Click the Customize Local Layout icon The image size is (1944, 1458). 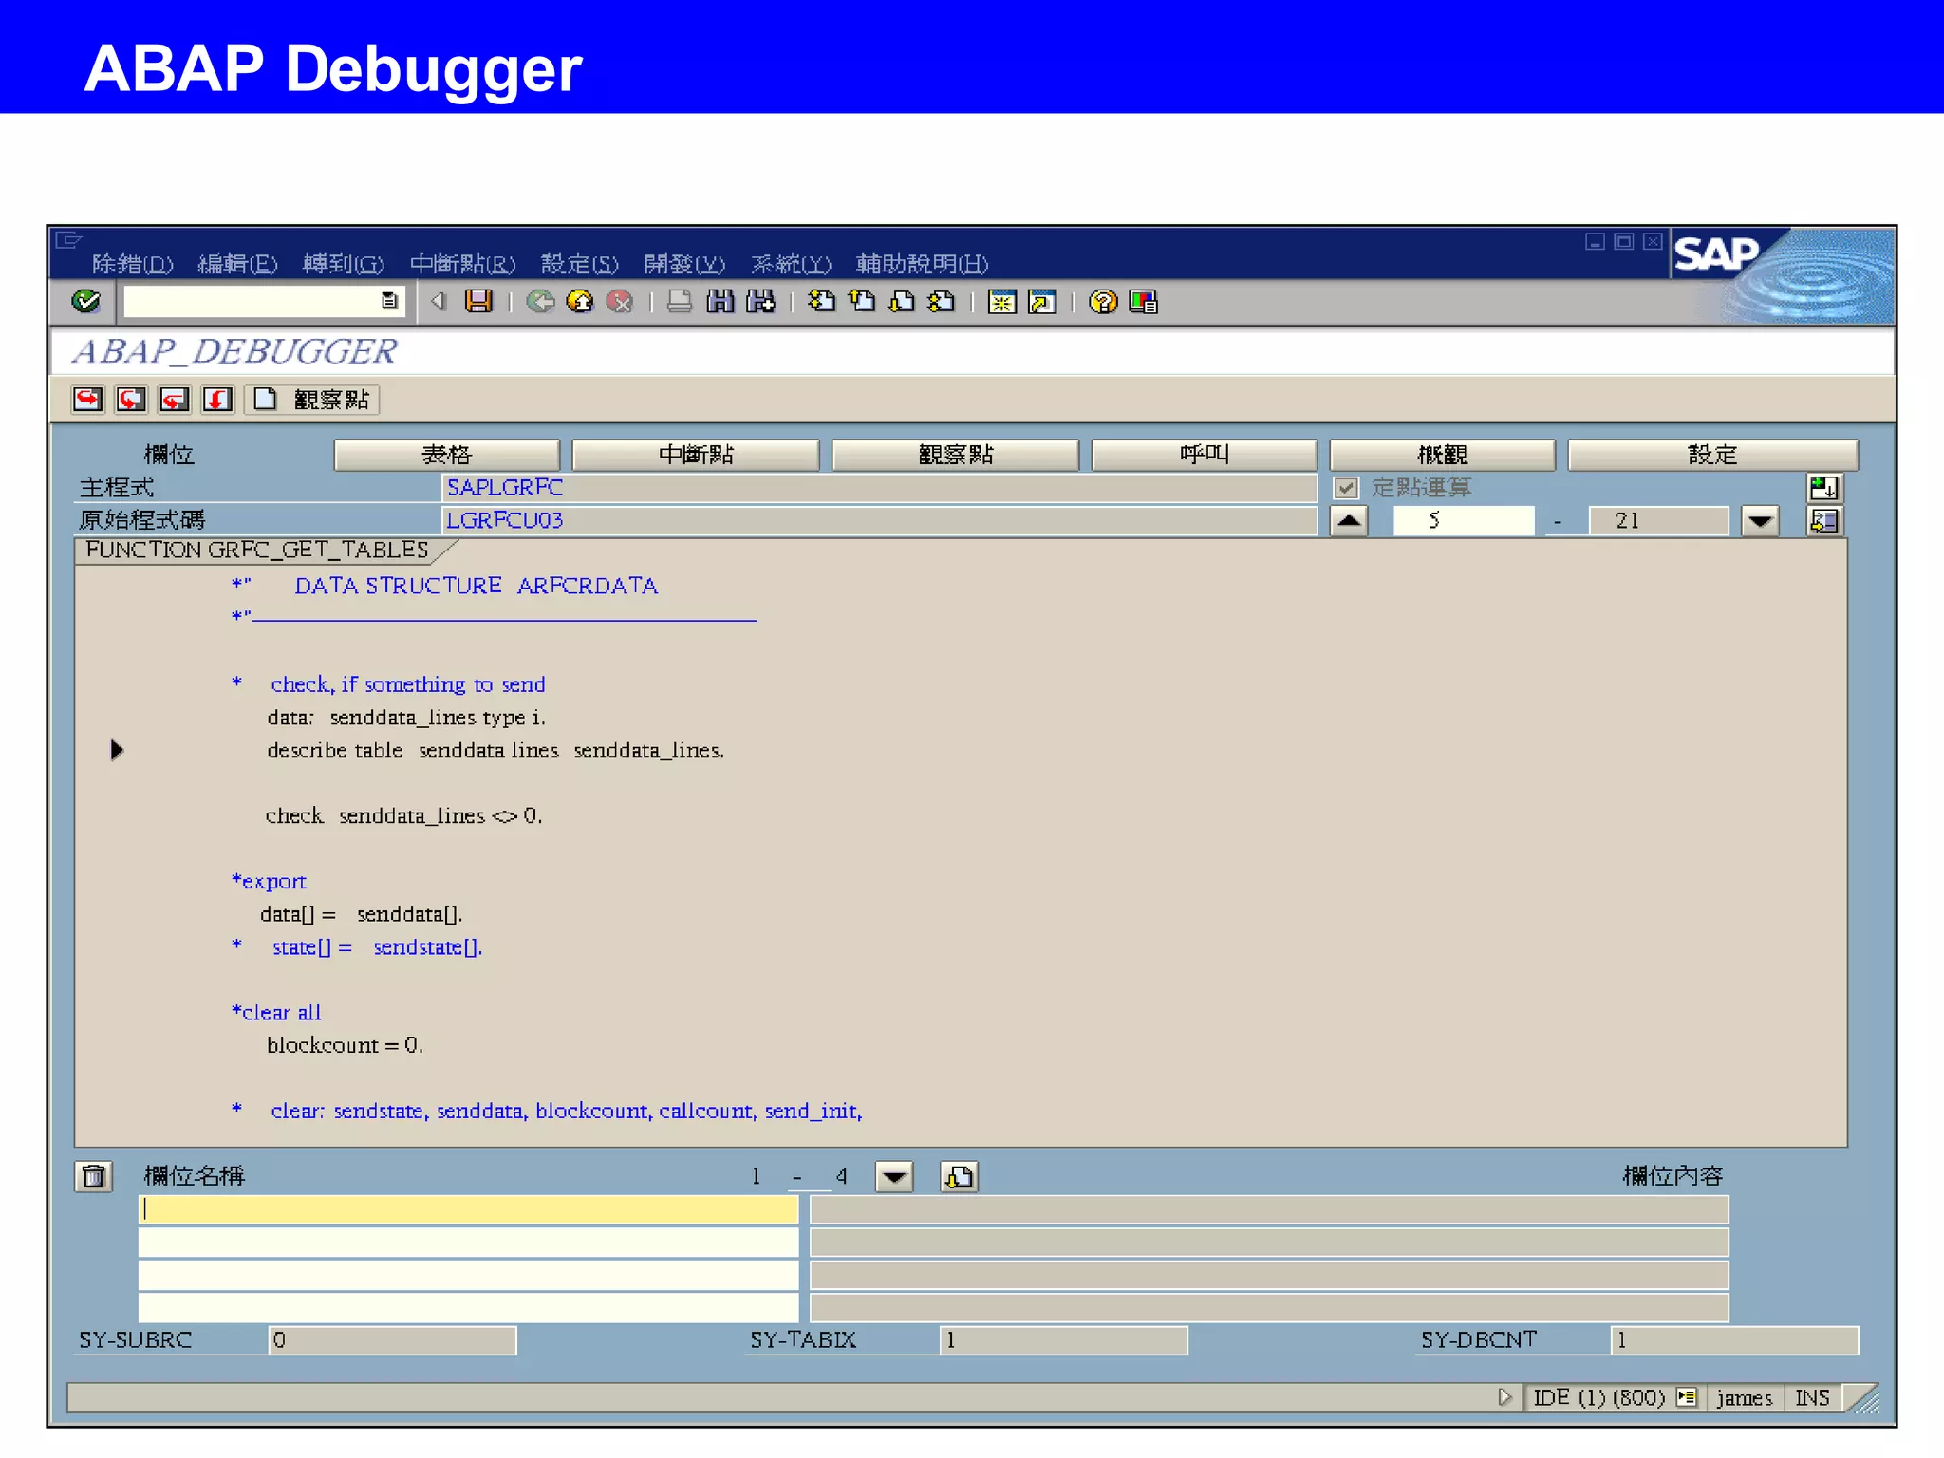1143,302
